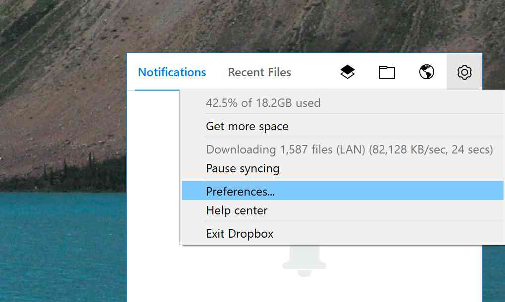This screenshot has height=302, width=505.
Task: Click the Get more space link
Action: [x=247, y=126]
